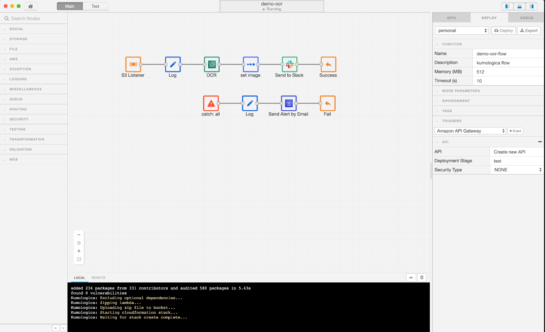The width and height of the screenshot is (545, 332).
Task: Toggle the right sidebar layout button
Action: click(x=531, y=6)
